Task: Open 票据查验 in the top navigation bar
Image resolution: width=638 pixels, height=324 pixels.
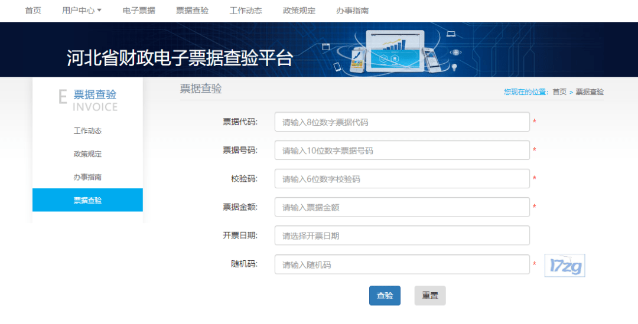Action: [192, 11]
